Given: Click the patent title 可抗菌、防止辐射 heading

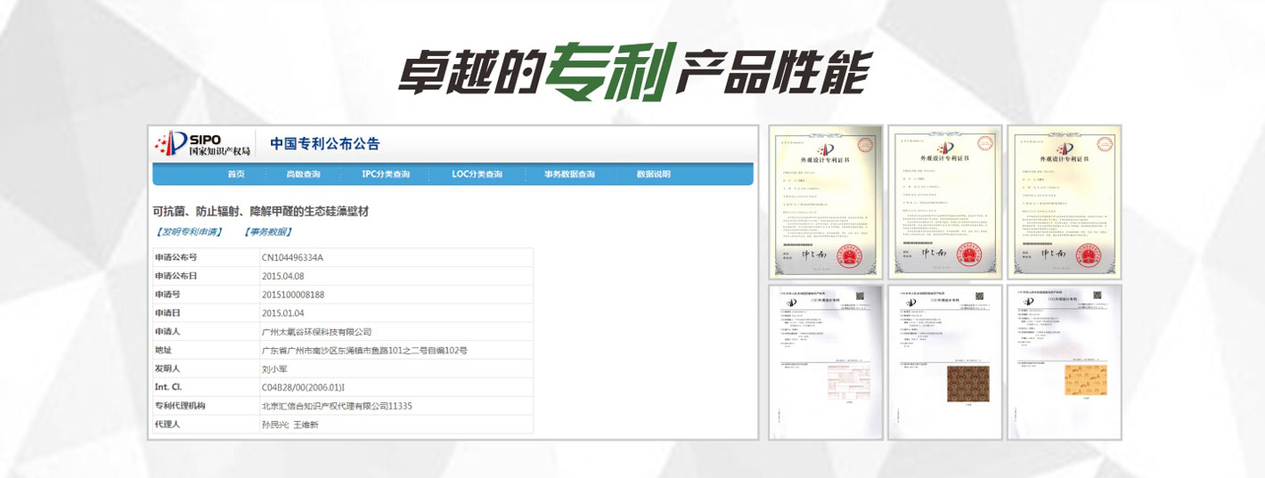Looking at the screenshot, I should pyautogui.click(x=261, y=211).
